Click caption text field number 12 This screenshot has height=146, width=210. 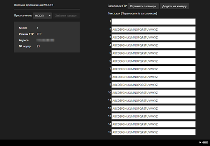[x=153, y=108]
